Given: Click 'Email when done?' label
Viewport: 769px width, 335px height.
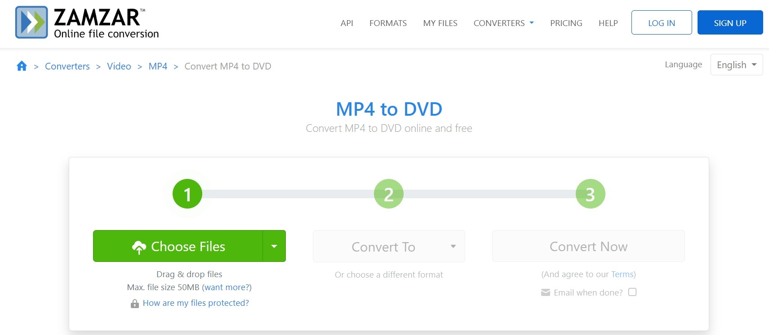Looking at the screenshot, I should (588, 293).
